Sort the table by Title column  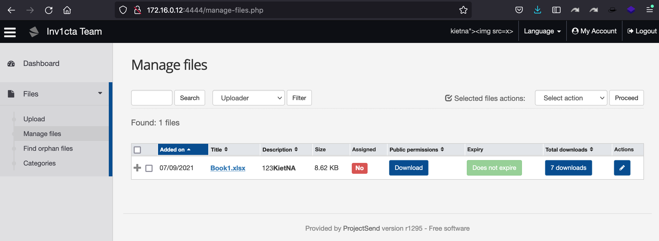[219, 149]
